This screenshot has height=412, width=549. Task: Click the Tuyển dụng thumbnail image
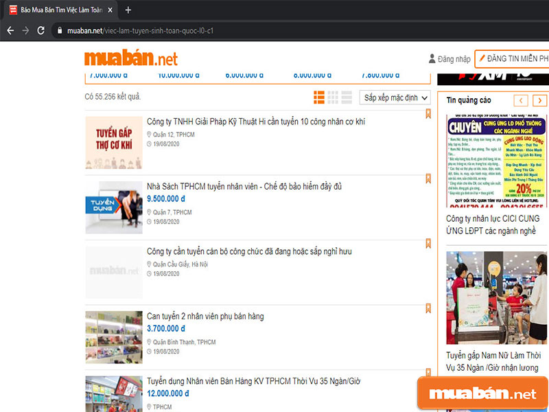click(x=114, y=207)
